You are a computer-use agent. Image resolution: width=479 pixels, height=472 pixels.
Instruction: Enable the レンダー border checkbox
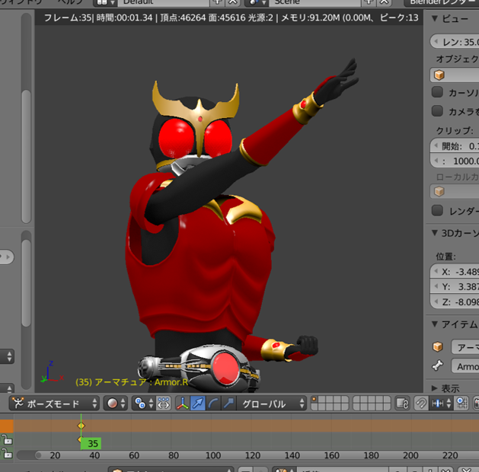(437, 210)
